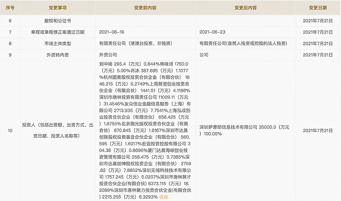Select the 外资转内资 cell
The image size is (341, 201).
coord(57,55)
